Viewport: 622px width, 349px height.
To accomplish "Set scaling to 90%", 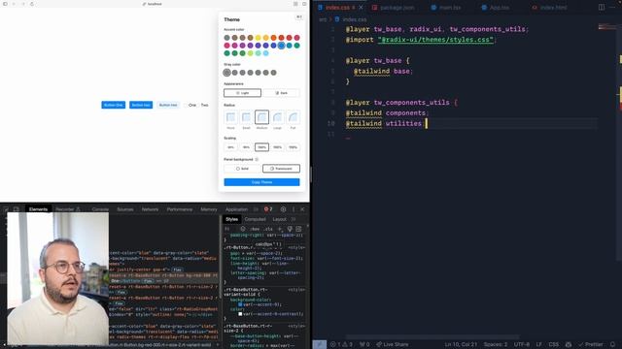I will 230,147.
